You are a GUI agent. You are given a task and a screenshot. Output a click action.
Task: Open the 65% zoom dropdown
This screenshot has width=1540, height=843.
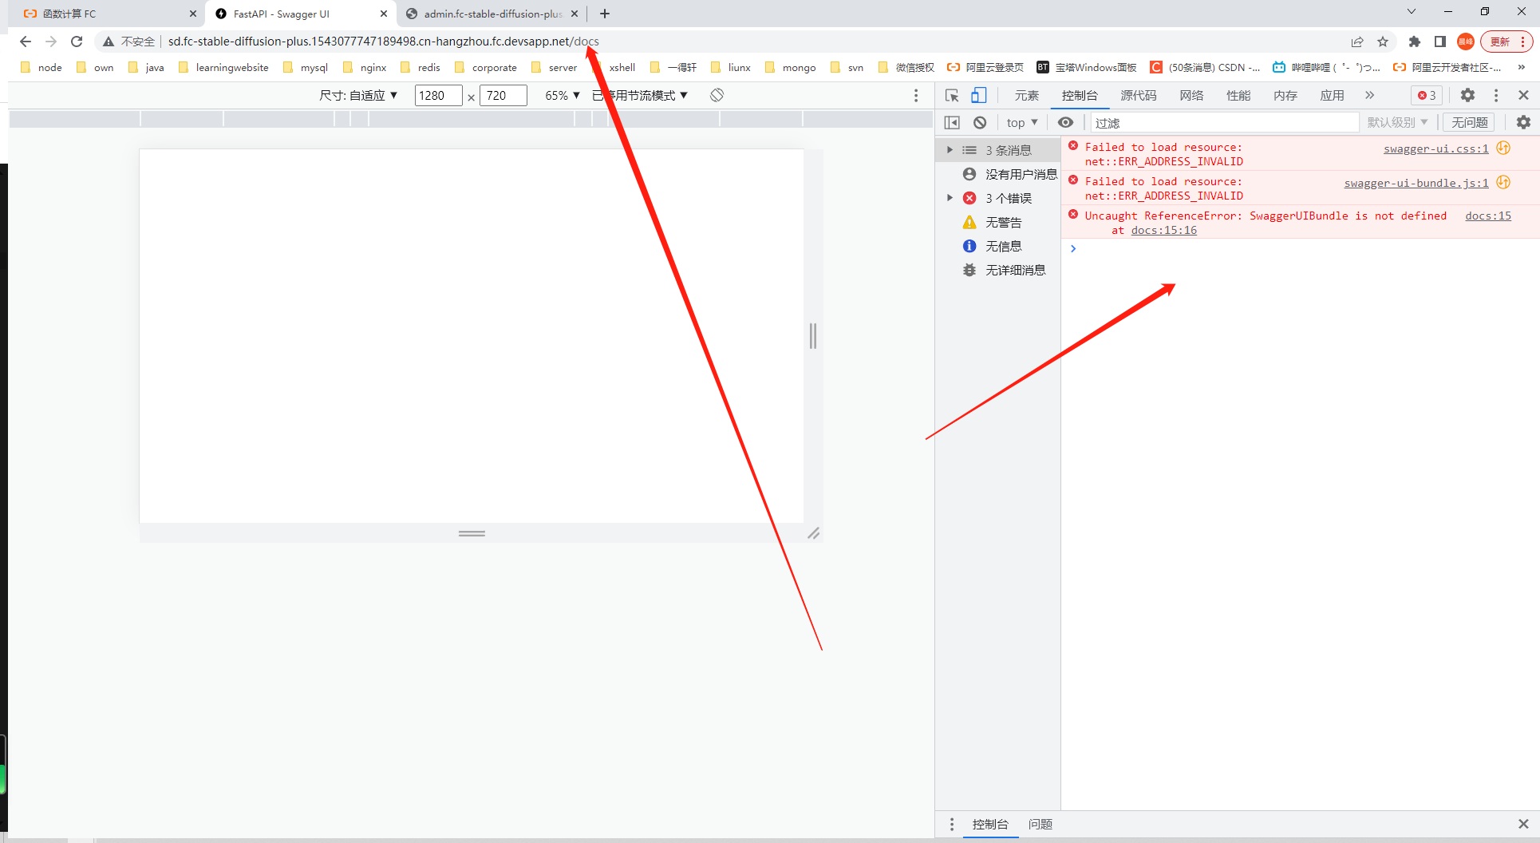click(563, 96)
